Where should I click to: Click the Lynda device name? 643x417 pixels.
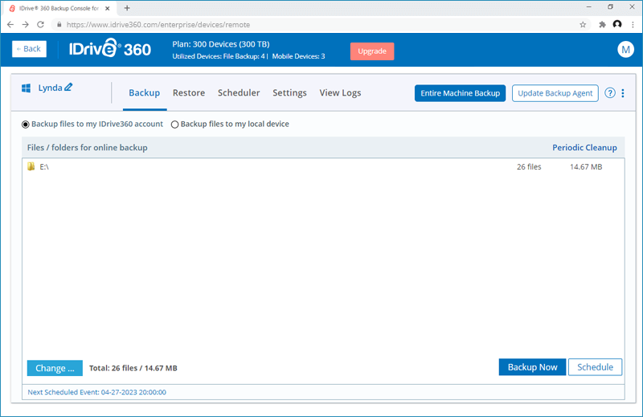(x=50, y=88)
